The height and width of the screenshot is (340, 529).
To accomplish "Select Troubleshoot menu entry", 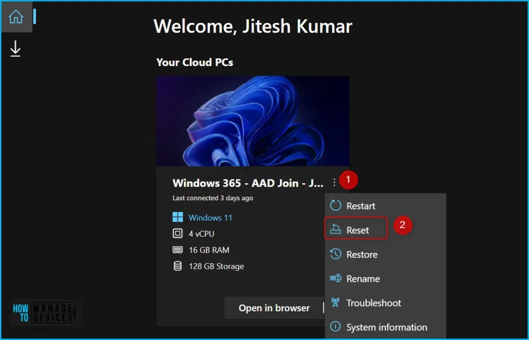I will (x=385, y=303).
